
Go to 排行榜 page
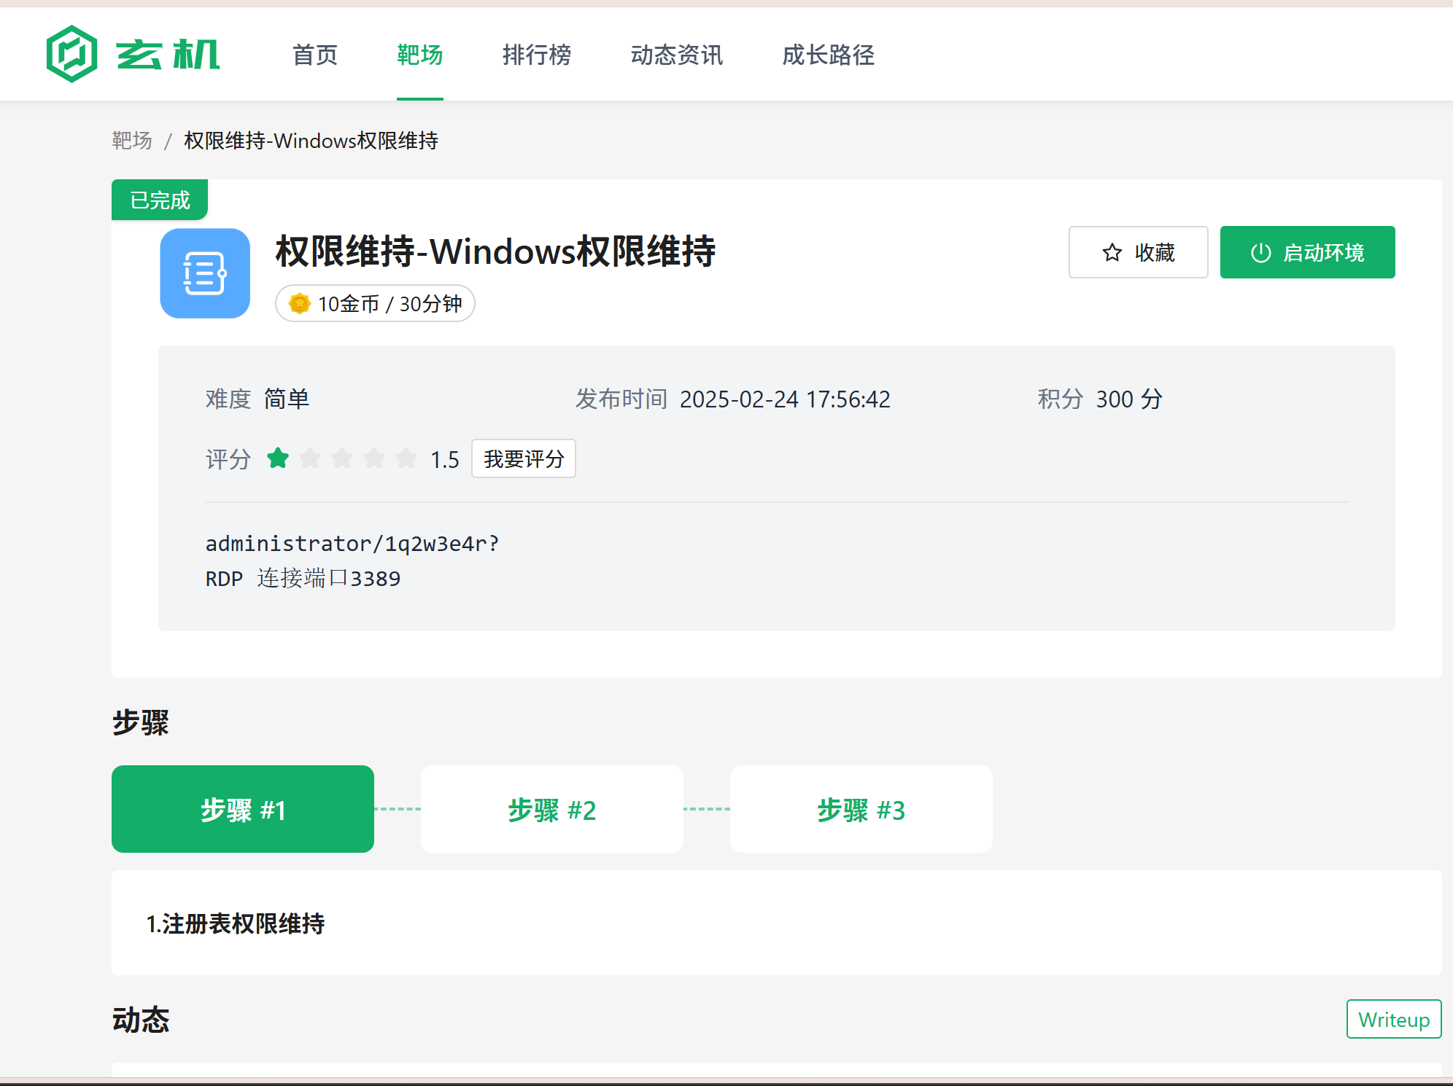coord(537,55)
